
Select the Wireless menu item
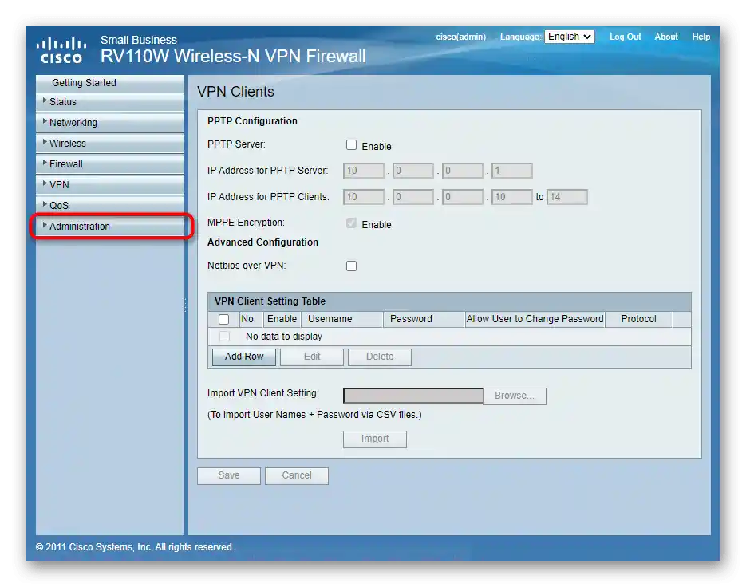[110, 144]
